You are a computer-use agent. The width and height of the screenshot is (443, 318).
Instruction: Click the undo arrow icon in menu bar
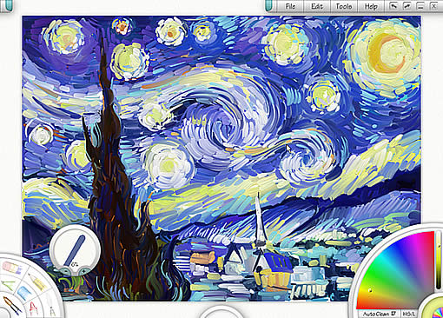(x=393, y=6)
